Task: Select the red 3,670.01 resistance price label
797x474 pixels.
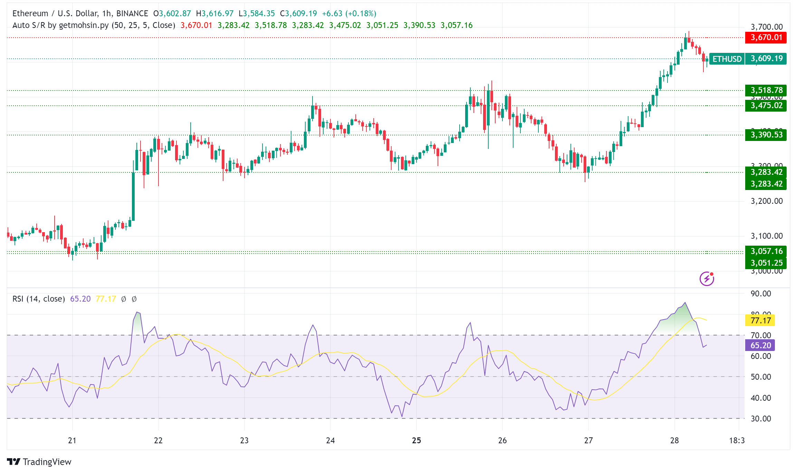Action: (766, 37)
